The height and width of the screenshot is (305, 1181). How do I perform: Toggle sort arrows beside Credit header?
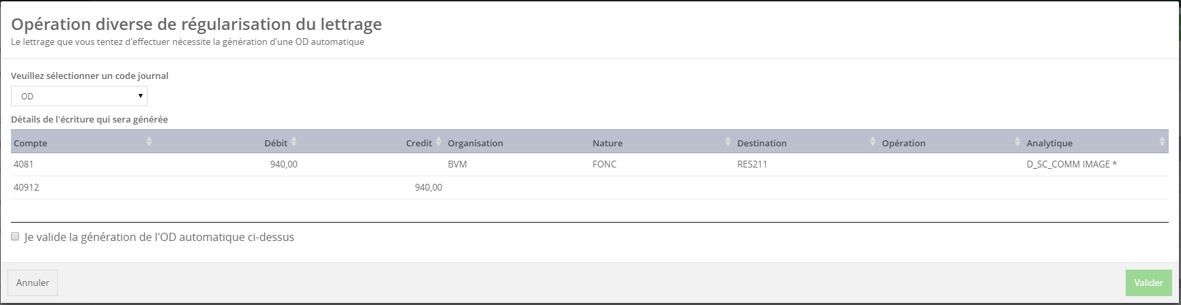click(438, 142)
